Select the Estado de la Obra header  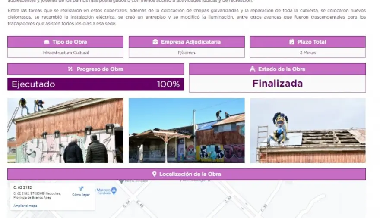pos(278,69)
